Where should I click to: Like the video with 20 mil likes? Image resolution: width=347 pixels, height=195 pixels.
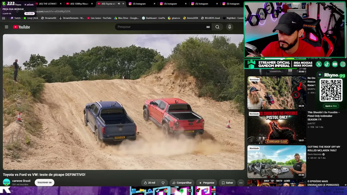coord(150,183)
